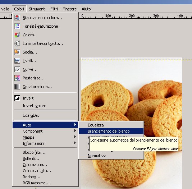Select Colorazione... entry

pyautogui.click(x=45, y=165)
